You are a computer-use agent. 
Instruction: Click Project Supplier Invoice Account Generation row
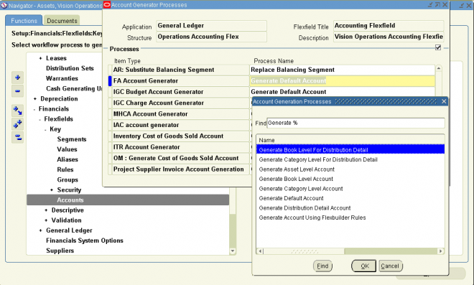(180, 169)
